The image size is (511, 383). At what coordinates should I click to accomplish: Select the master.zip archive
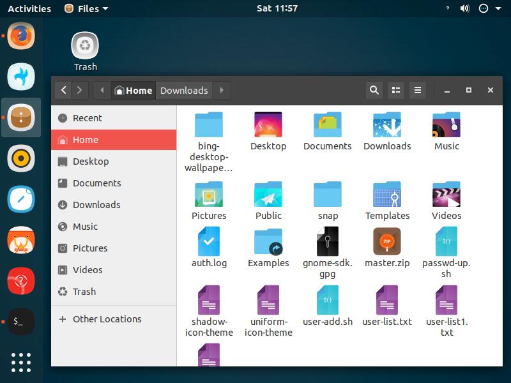coord(387,242)
